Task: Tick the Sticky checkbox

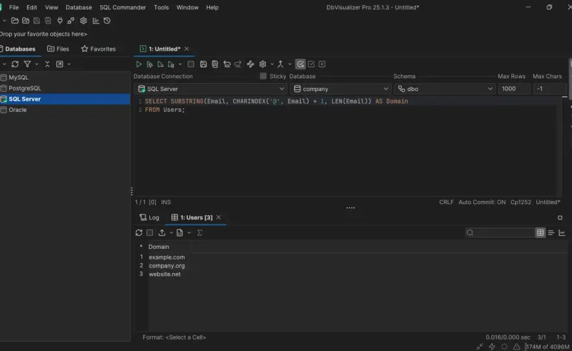Action: click(263, 76)
